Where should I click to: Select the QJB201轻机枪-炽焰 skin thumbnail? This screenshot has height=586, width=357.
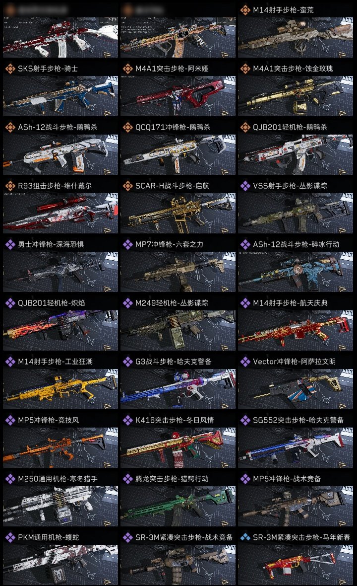60,330
